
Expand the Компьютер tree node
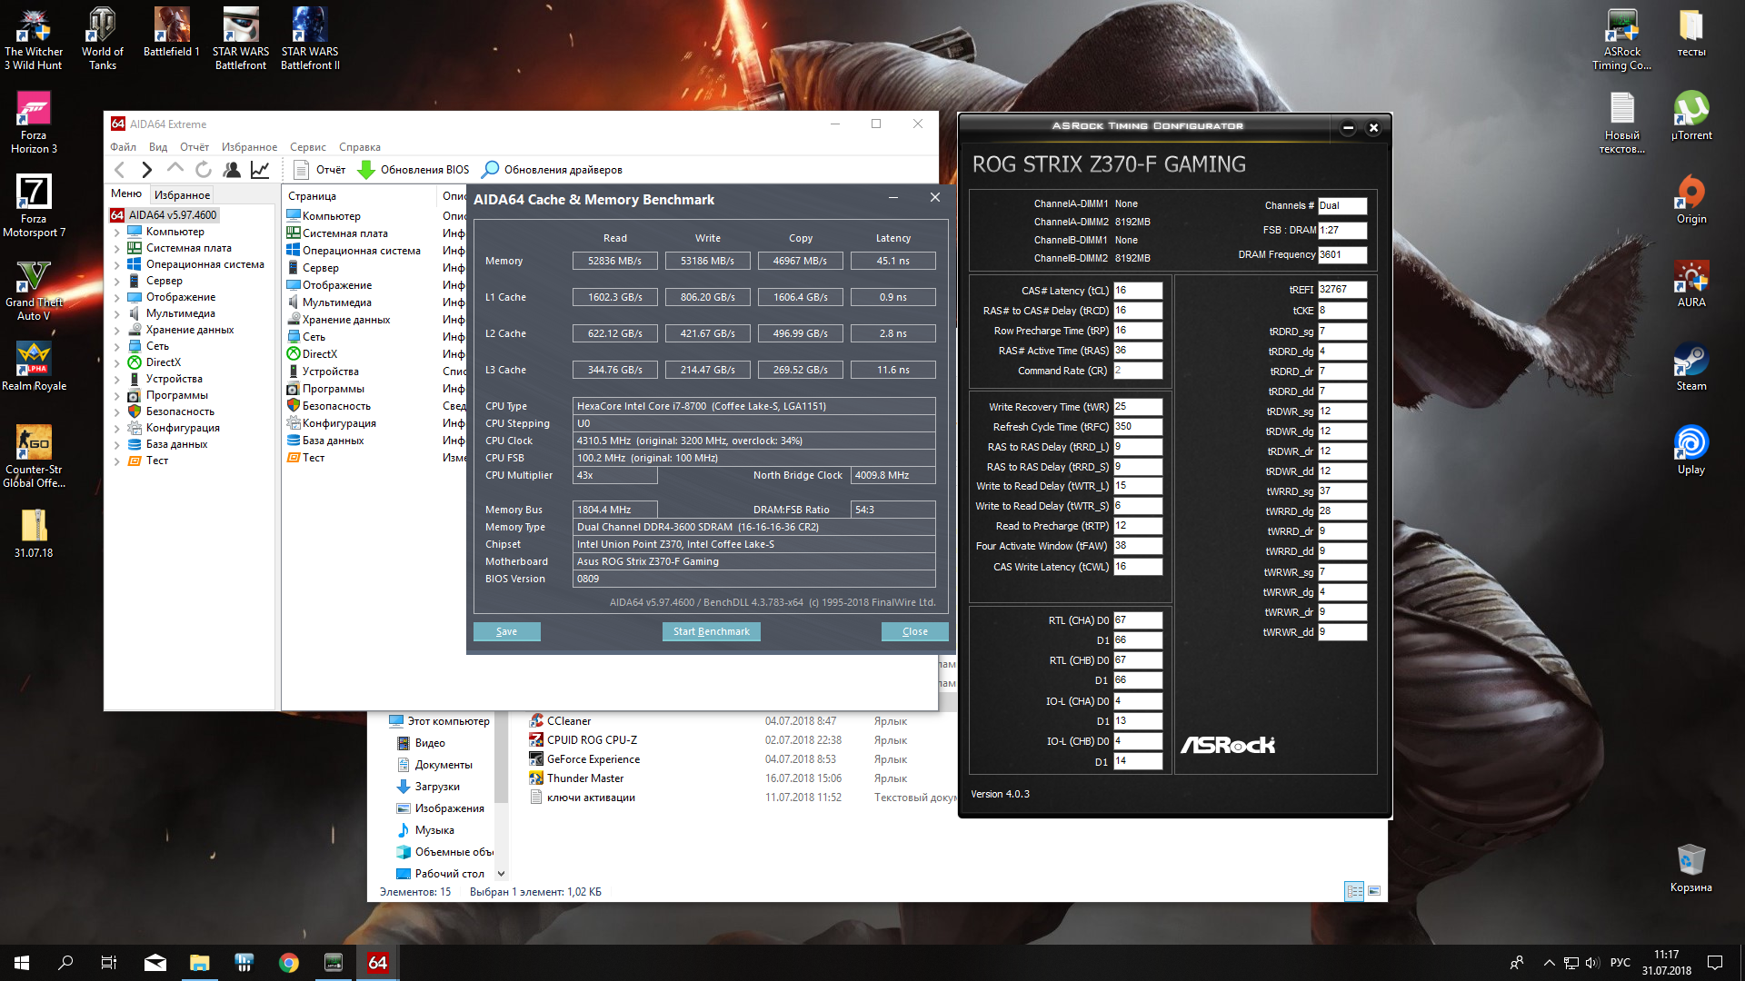pyautogui.click(x=117, y=233)
